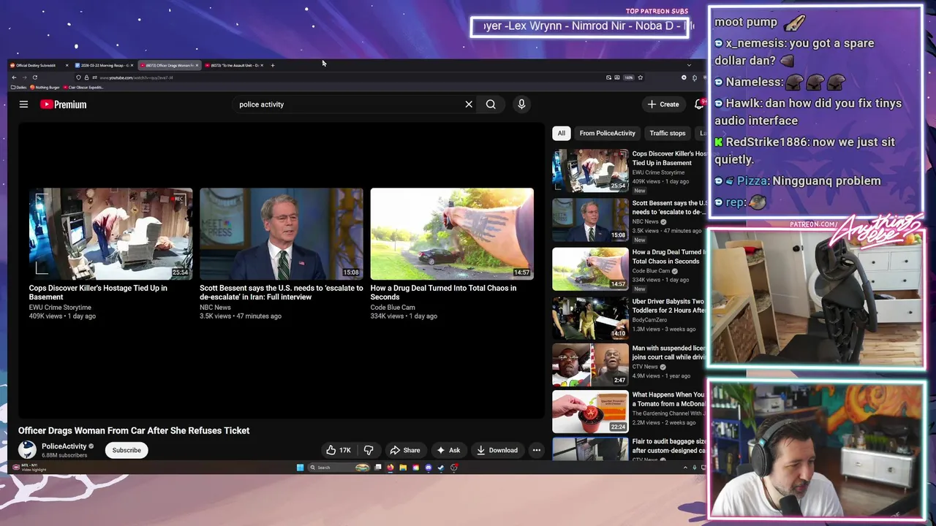The image size is (936, 526).
Task: Click the Windows taskbar search box
Action: pos(339,468)
